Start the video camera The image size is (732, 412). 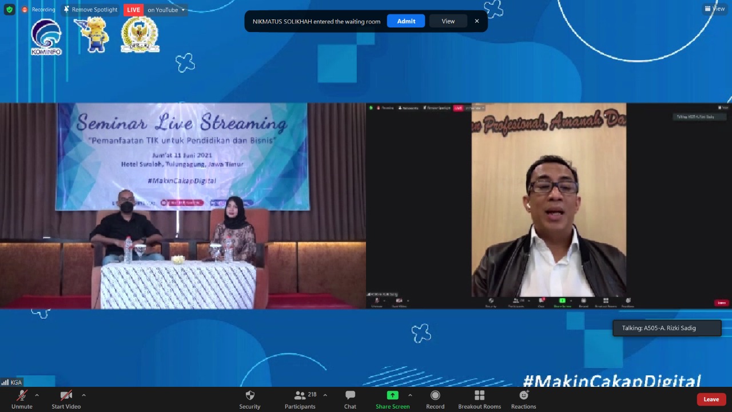click(66, 399)
